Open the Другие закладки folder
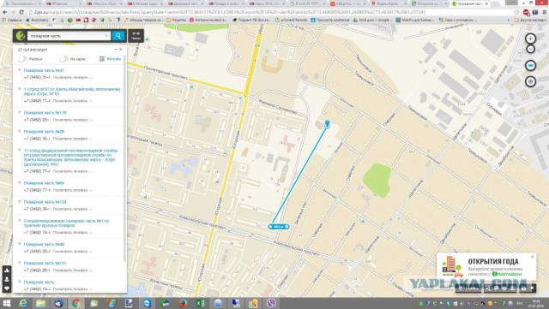Screen dimensions: 549x309 [531, 20]
